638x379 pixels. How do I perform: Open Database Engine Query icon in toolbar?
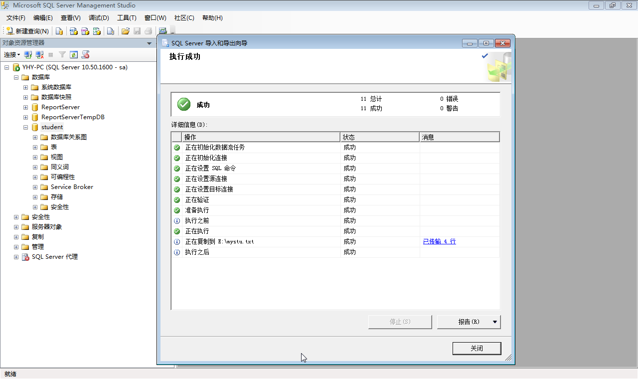(59, 31)
